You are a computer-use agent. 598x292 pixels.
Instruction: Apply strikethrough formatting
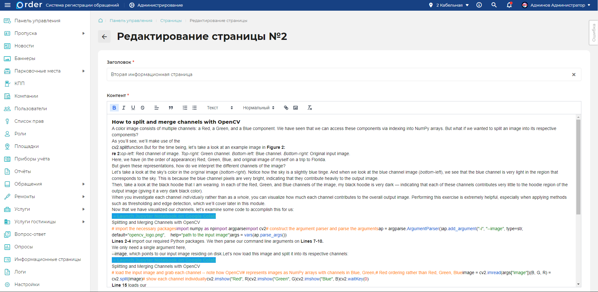(142, 107)
